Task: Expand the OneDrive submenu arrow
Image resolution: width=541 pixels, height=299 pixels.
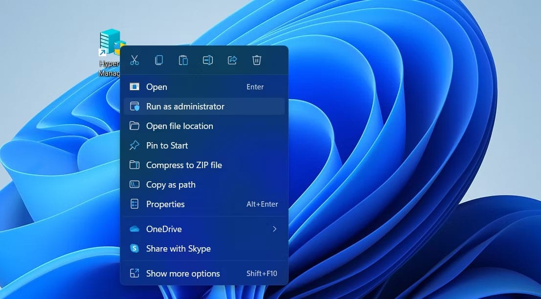Action: tap(274, 229)
